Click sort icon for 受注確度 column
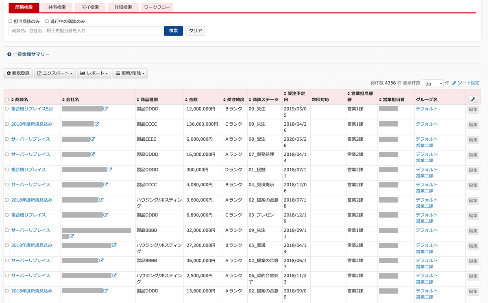The image size is (488, 303). [224, 100]
